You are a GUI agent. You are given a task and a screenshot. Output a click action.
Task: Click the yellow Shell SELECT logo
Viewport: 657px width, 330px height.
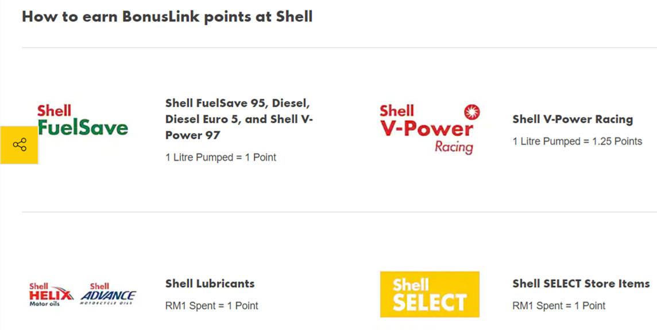pyautogui.click(x=430, y=294)
